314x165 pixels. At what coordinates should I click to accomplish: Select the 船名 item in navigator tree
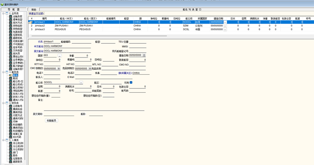coord(15,75)
